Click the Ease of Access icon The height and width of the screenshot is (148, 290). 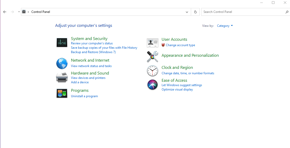pyautogui.click(x=152, y=85)
